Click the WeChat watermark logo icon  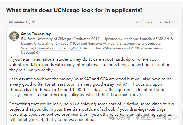tap(112, 118)
